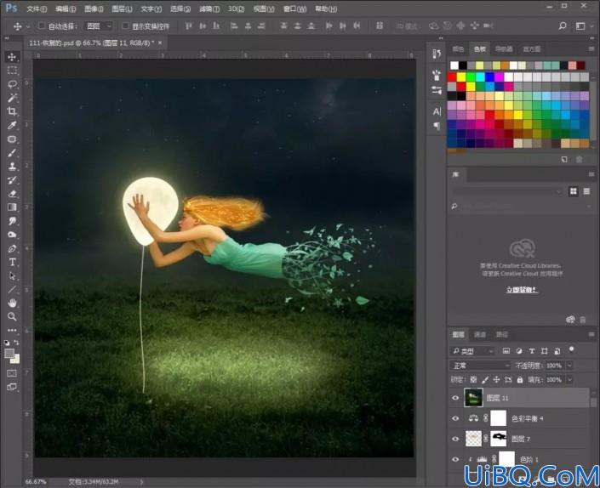Enable the 显示变换控件 checkbox

pyautogui.click(x=125, y=26)
